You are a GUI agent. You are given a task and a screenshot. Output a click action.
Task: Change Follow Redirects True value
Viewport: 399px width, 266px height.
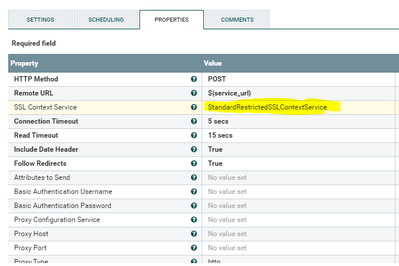click(x=216, y=163)
